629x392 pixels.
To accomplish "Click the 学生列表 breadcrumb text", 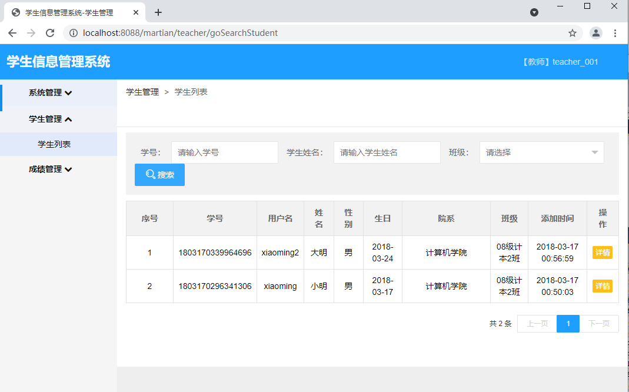I will (x=191, y=92).
